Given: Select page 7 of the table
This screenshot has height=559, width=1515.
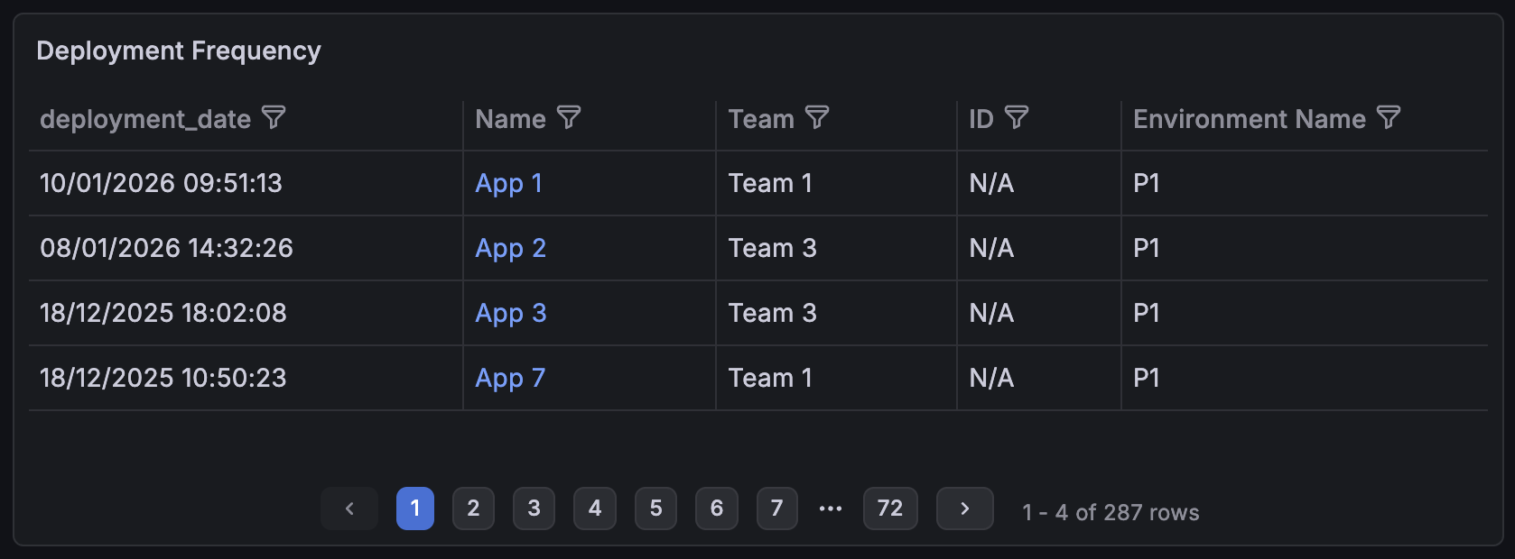Looking at the screenshot, I should (776, 509).
